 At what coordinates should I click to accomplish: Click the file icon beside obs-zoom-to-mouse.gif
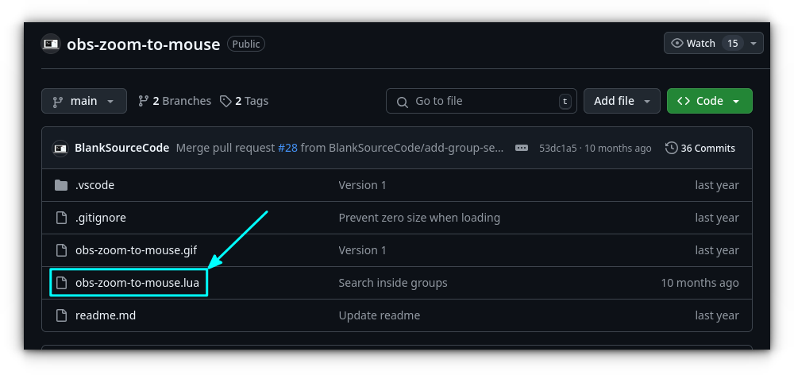61,250
